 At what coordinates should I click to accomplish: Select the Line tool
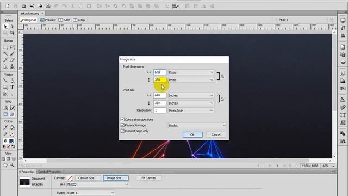(x=5, y=81)
